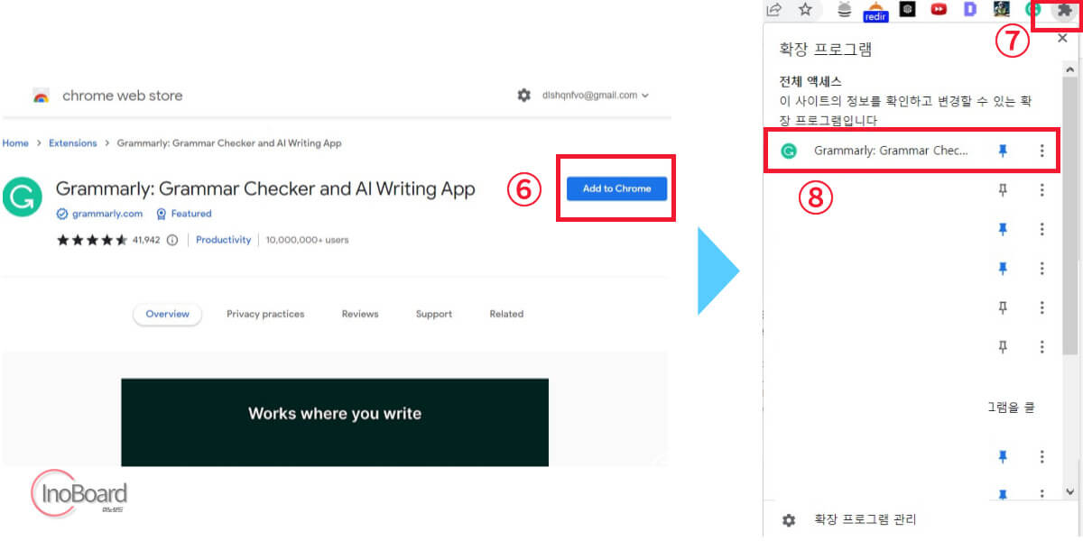Click the manage extensions gear icon

tap(789, 520)
